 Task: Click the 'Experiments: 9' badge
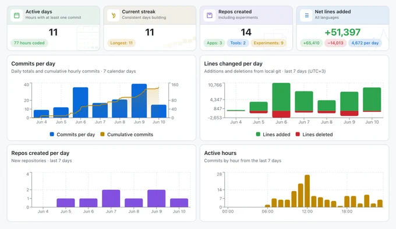(x=268, y=43)
